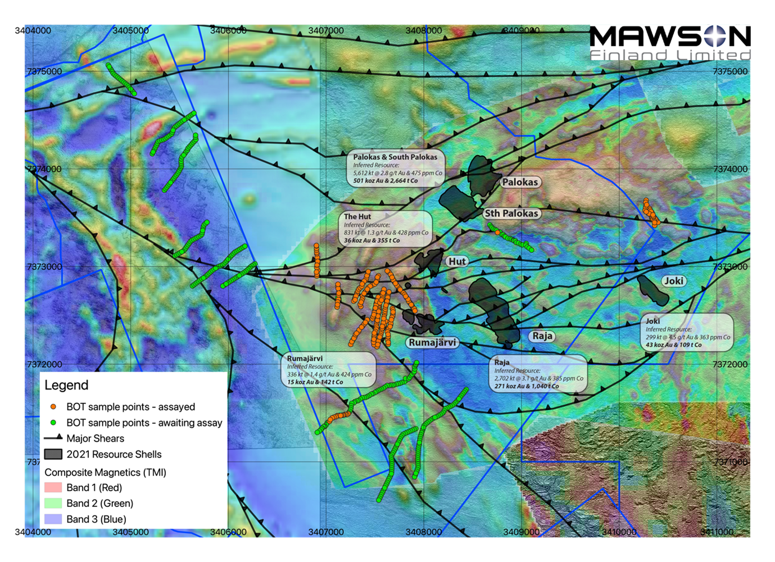The height and width of the screenshot is (562, 775).
Task: Open the Palokas & South Palokas resource callout
Action: [x=396, y=169]
